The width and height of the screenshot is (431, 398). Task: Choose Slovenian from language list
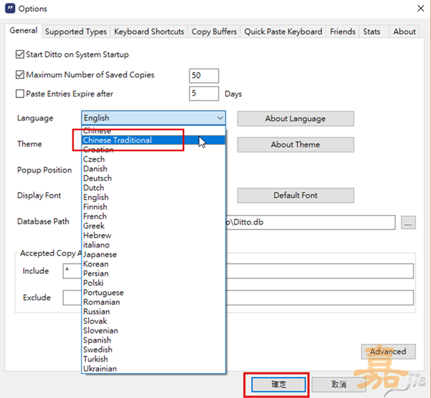click(154, 331)
